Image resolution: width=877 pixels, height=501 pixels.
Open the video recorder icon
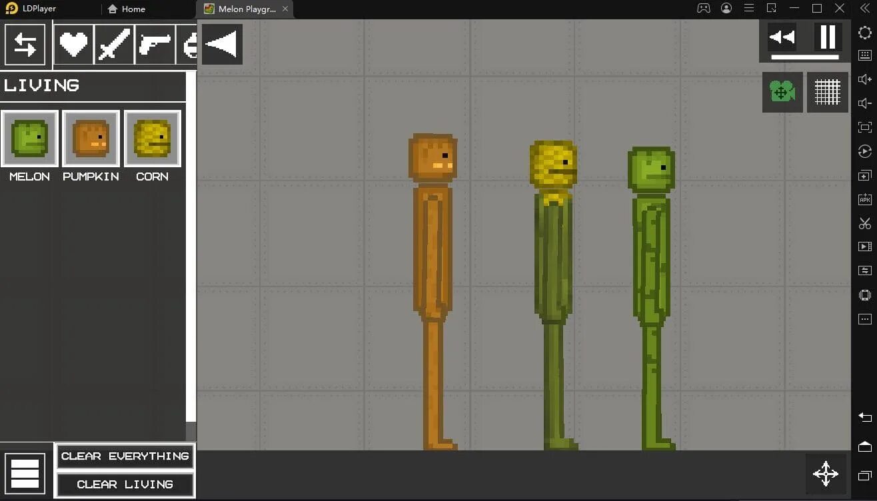(864, 247)
